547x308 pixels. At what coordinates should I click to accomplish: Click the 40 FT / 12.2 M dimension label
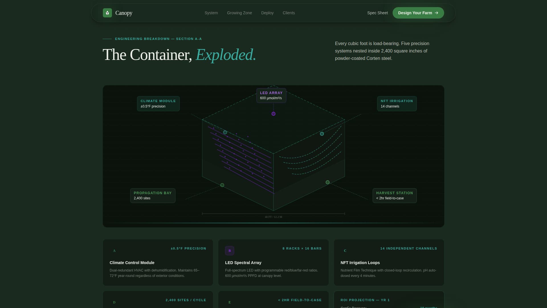pyautogui.click(x=273, y=217)
